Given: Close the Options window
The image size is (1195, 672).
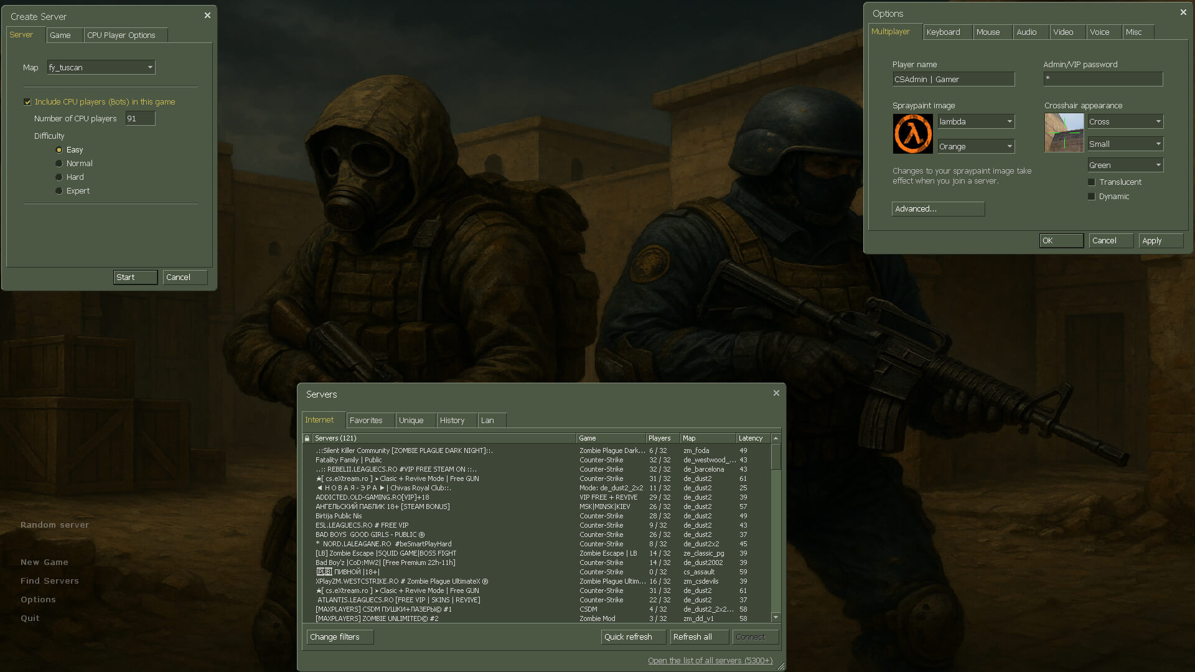Looking at the screenshot, I should pos(1183,12).
